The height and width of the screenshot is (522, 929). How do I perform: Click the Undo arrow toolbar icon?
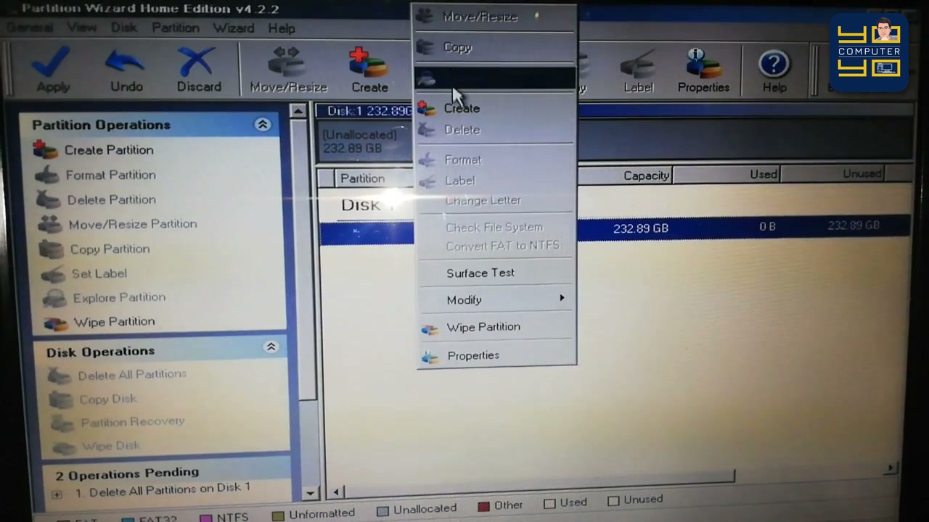[126, 70]
